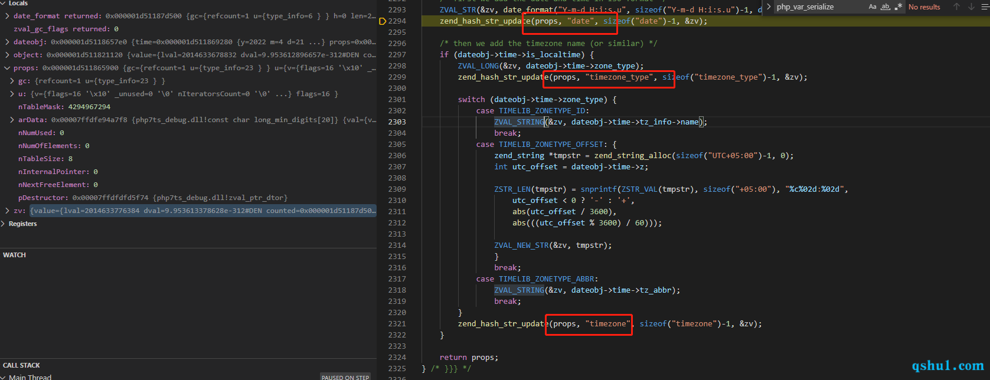Expand the arData entry
Image resolution: width=990 pixels, height=380 pixels.
[12, 120]
